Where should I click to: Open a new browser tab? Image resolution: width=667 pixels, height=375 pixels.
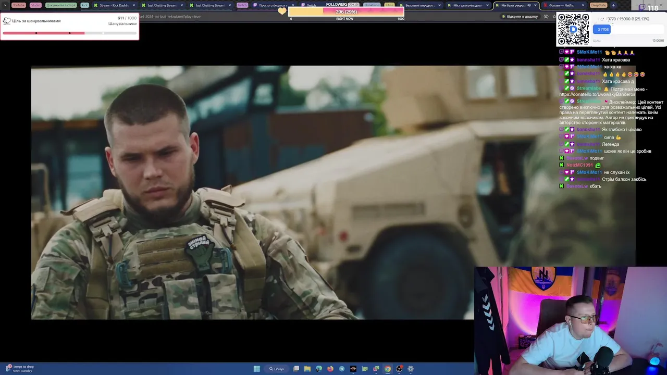click(x=613, y=5)
